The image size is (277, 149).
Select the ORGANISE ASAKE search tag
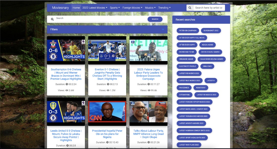tap(186, 59)
